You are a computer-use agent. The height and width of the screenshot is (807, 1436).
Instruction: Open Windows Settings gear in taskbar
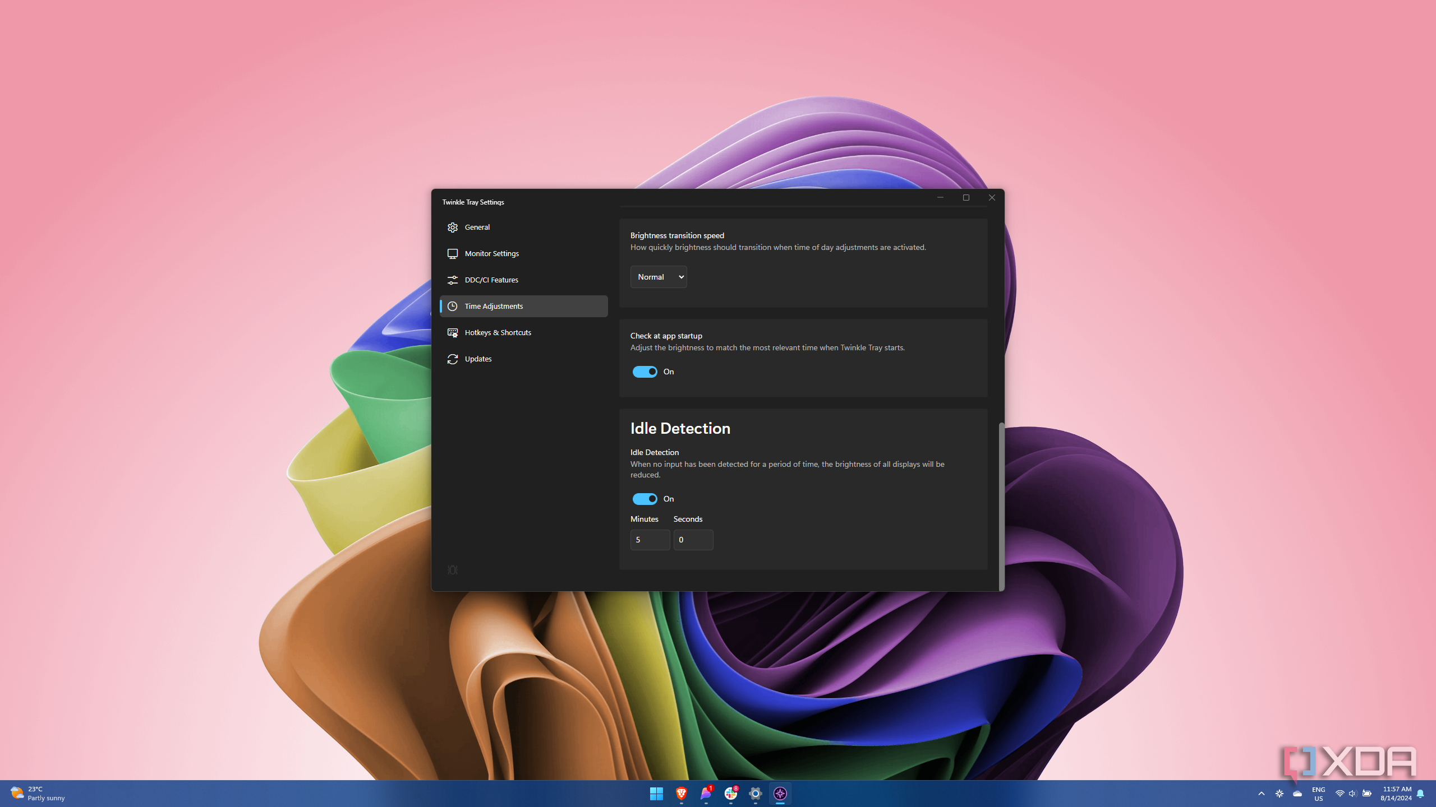(755, 794)
